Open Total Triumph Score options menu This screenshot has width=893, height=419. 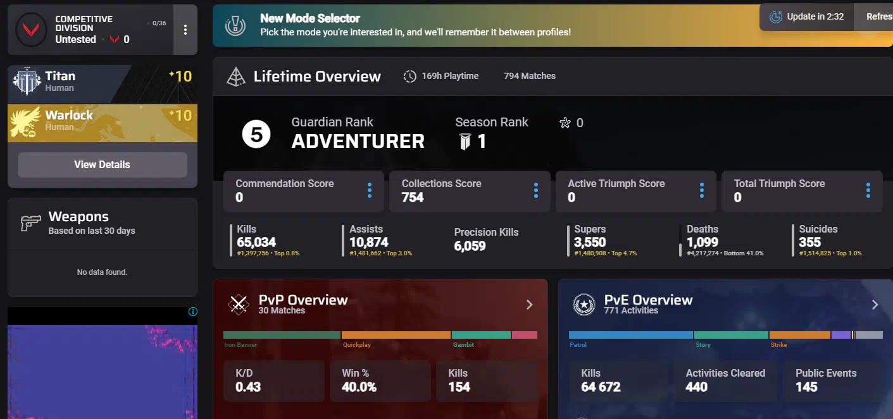(868, 191)
